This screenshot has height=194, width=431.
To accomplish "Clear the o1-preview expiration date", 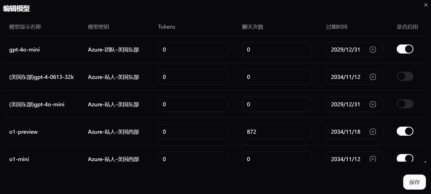I will pyautogui.click(x=373, y=132).
